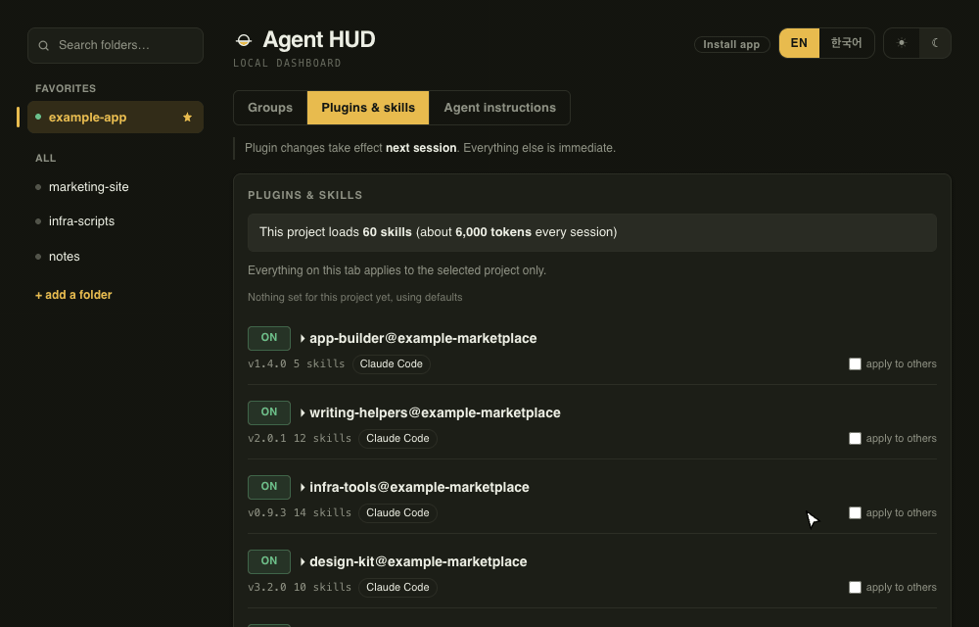This screenshot has width=979, height=627.
Task: Open the Groups tab
Action: pos(270,108)
